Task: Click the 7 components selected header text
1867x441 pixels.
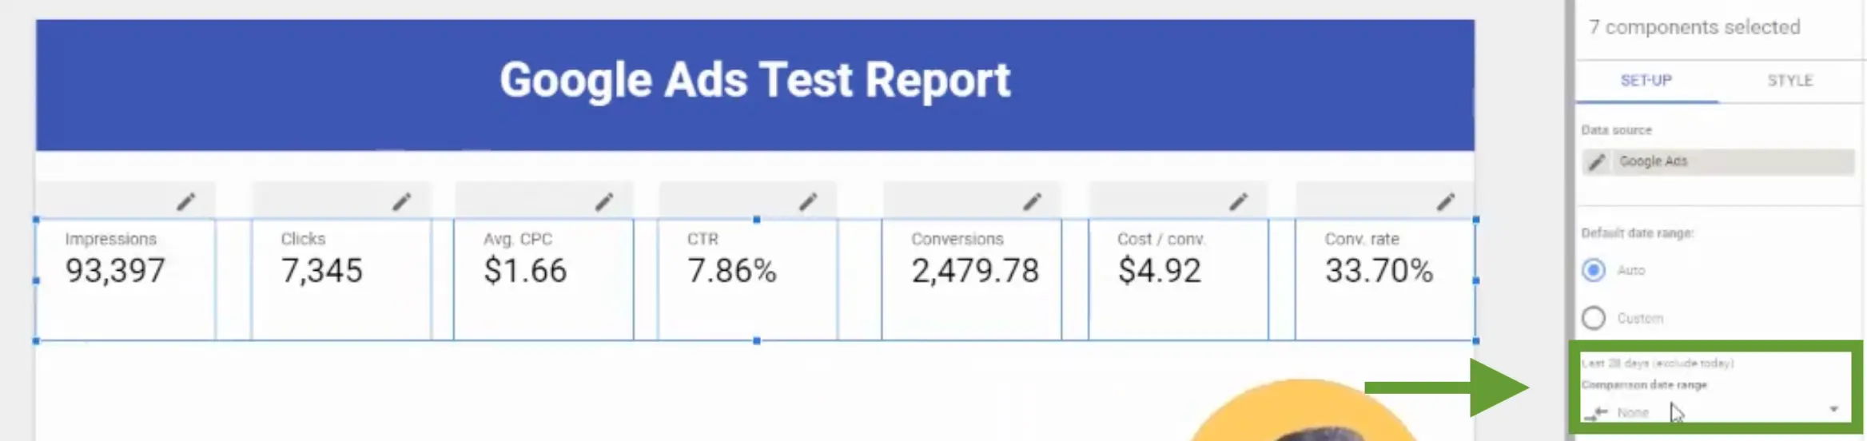Action: click(x=1694, y=27)
